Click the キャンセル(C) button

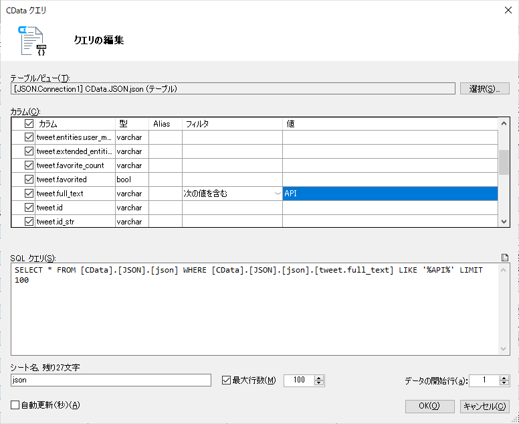pos(485,406)
